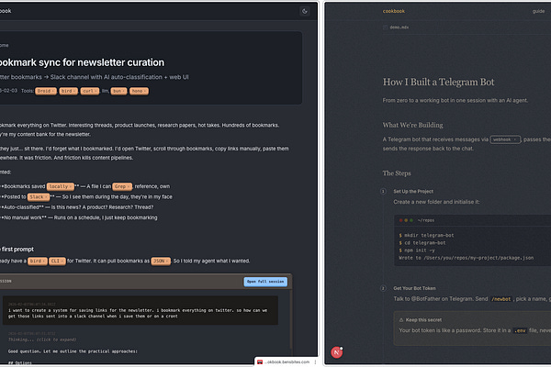This screenshot has height=367, width=551.
Task: Click the demo.mdx file name
Action: (x=399, y=28)
